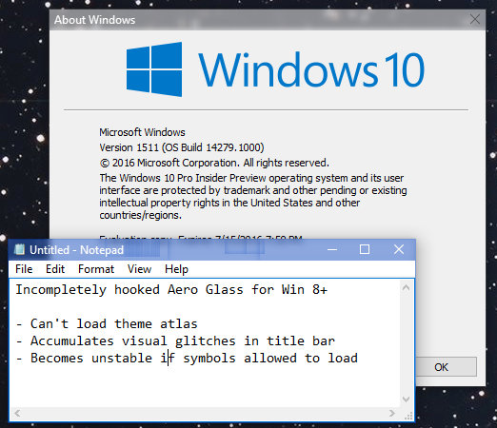Screen dimensions: 497x428
Task: Click the "About Windows" title bar text
Action: coord(94,20)
